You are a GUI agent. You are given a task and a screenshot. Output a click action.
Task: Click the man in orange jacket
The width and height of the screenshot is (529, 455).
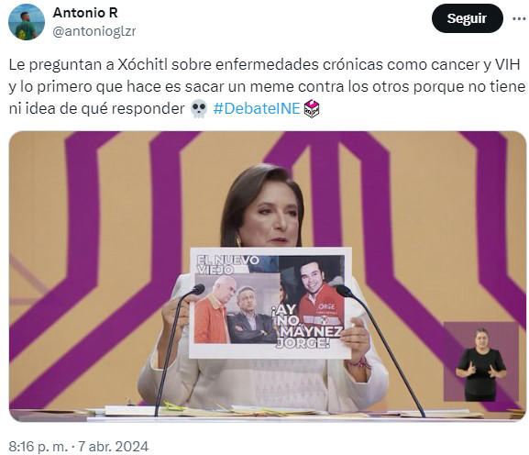tap(213, 309)
